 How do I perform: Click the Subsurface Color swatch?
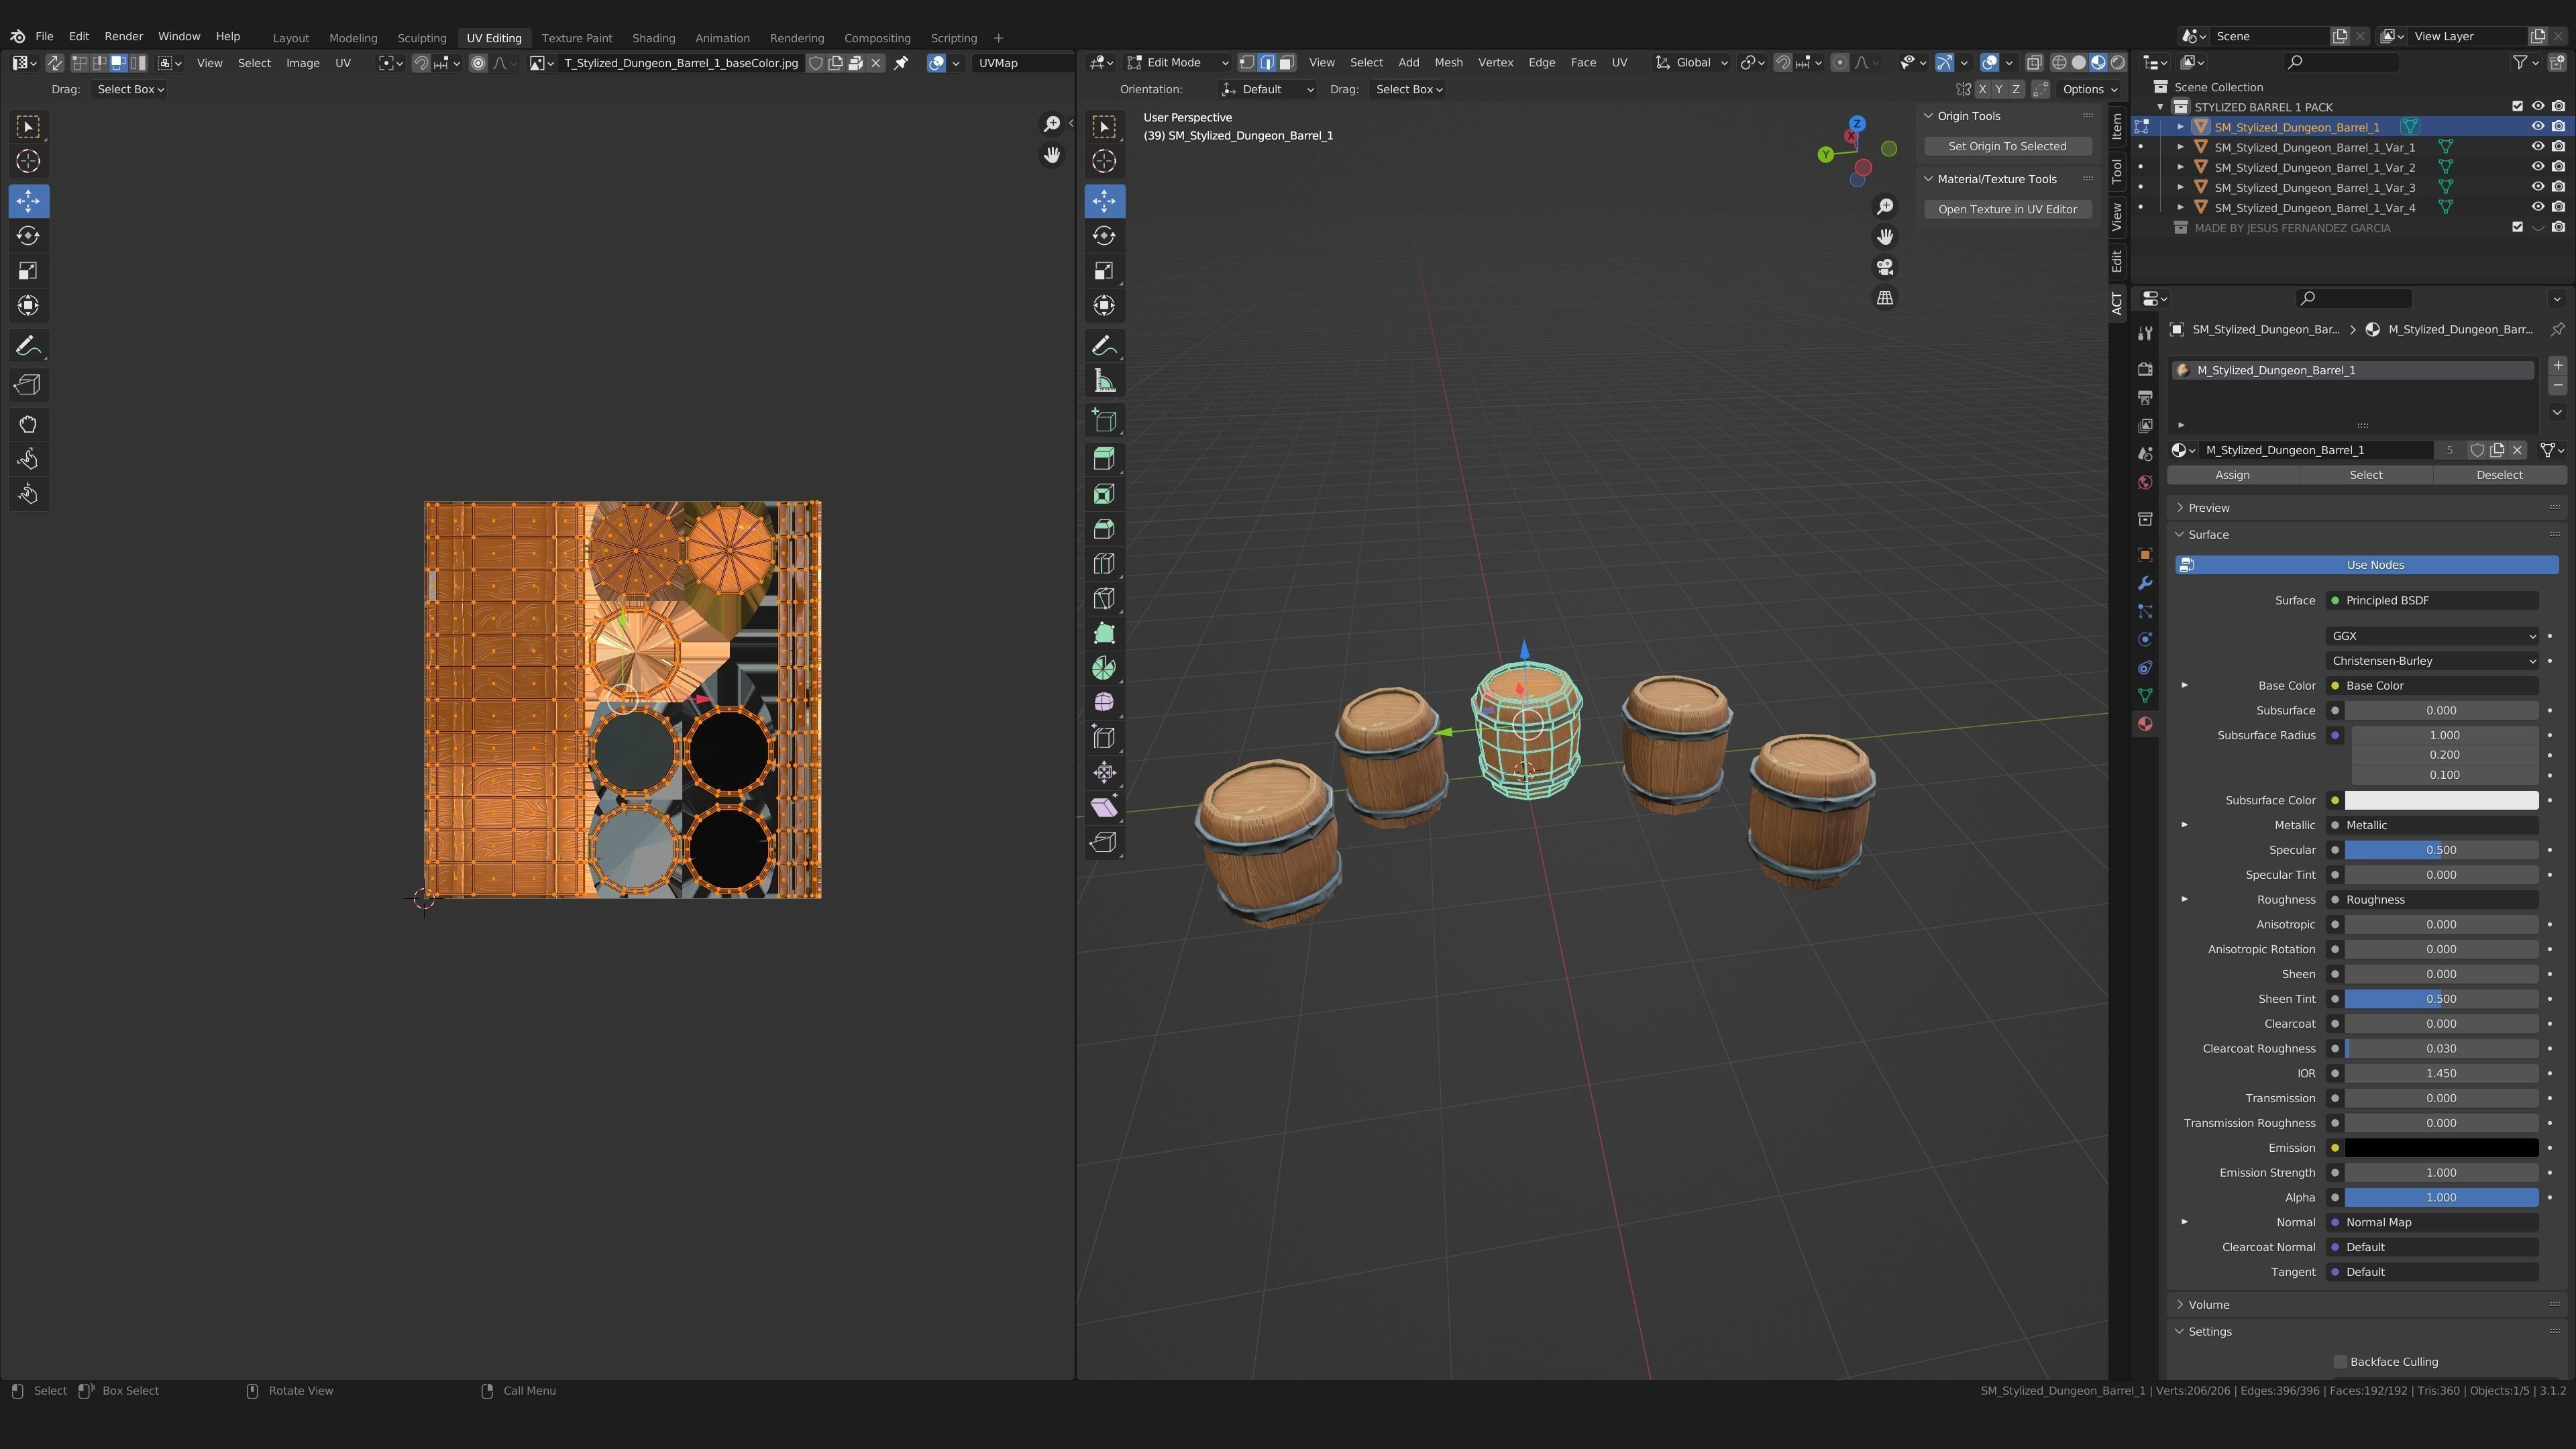click(x=2441, y=800)
